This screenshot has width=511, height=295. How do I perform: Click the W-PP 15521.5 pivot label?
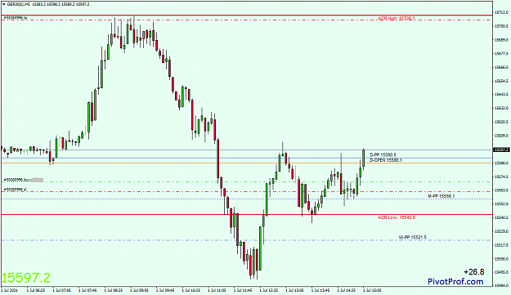click(x=413, y=237)
